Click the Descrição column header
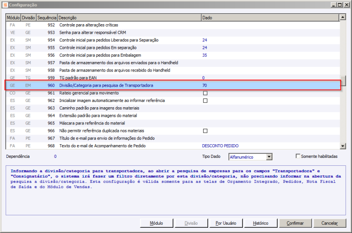 [129, 18]
